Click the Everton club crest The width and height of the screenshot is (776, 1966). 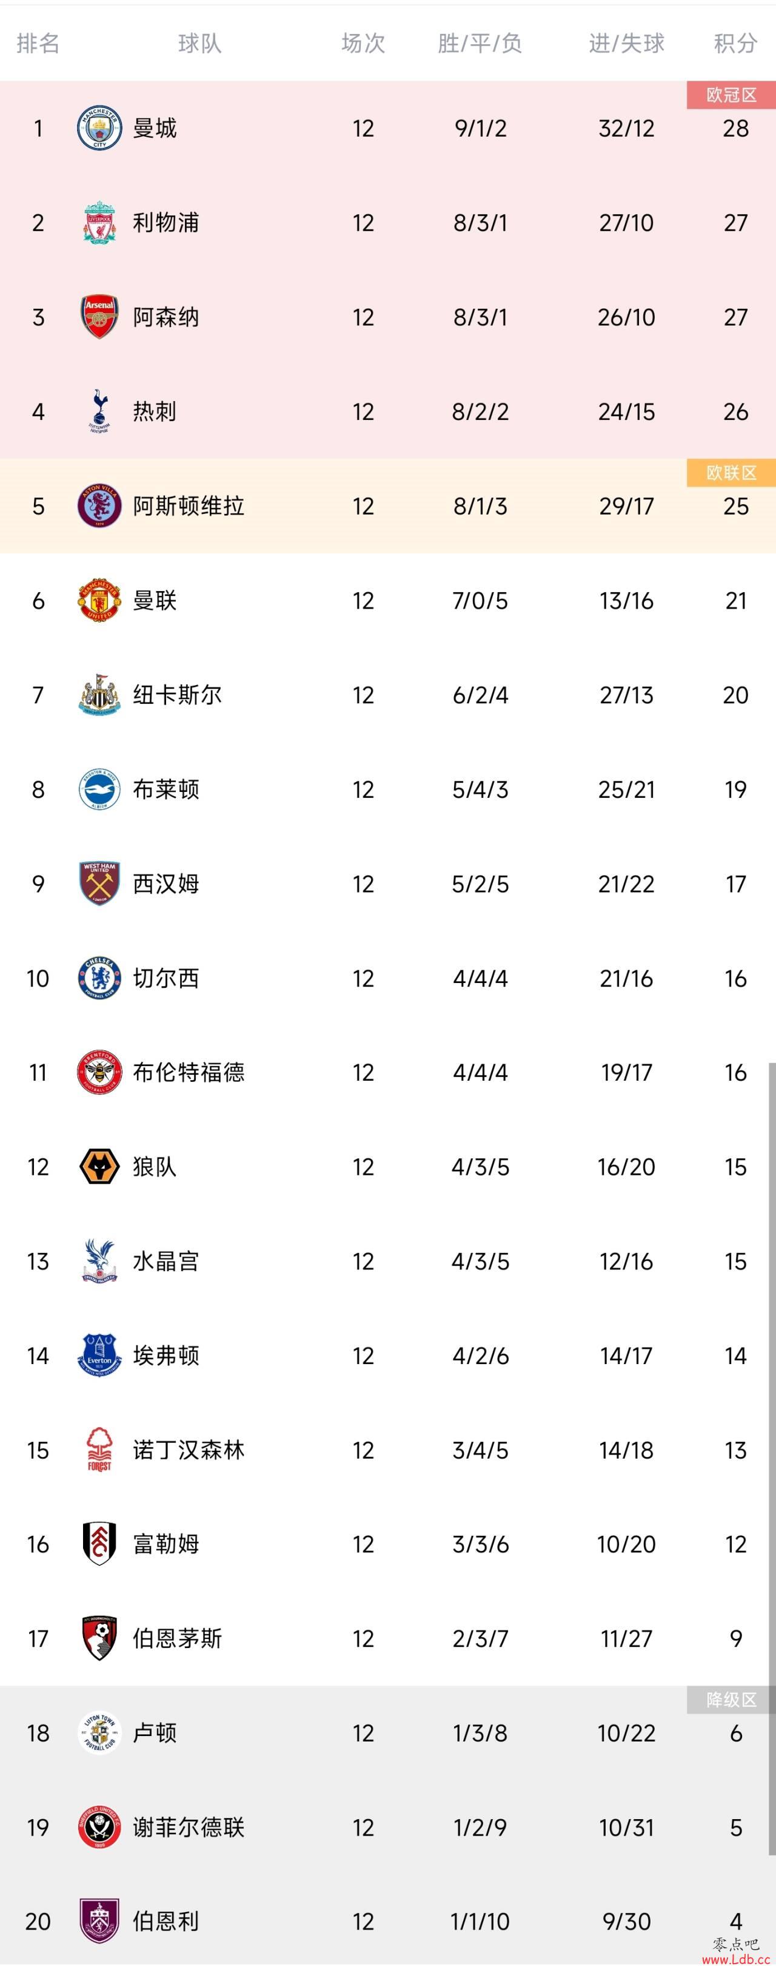click(99, 1356)
